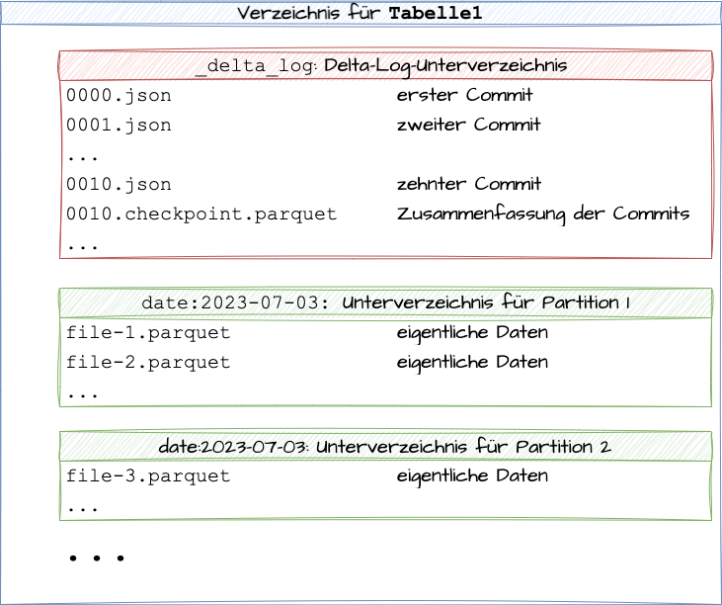Click the 'zehnter Commit' label
The width and height of the screenshot is (722, 605).
pyautogui.click(x=468, y=185)
